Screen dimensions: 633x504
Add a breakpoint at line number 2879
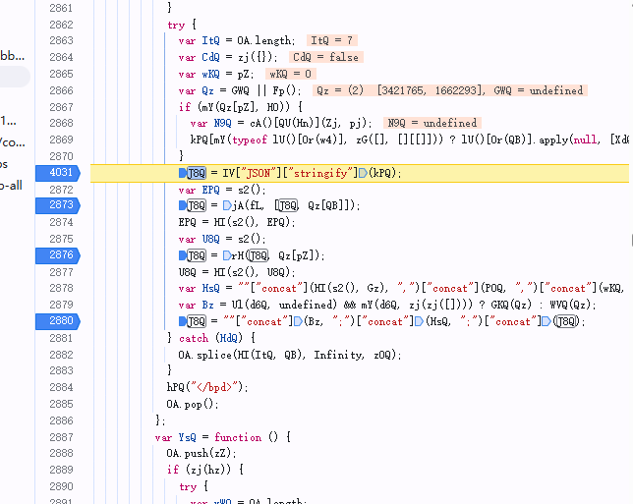point(61,305)
